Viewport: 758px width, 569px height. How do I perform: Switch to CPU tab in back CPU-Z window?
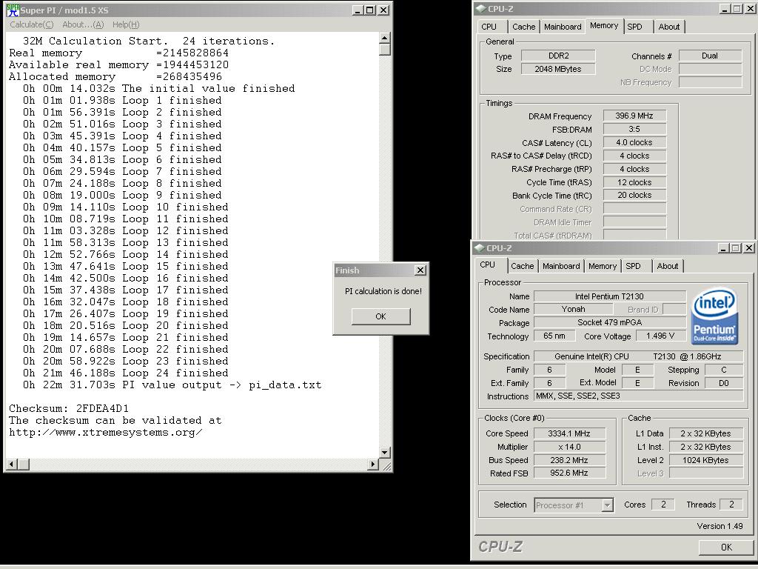(489, 27)
